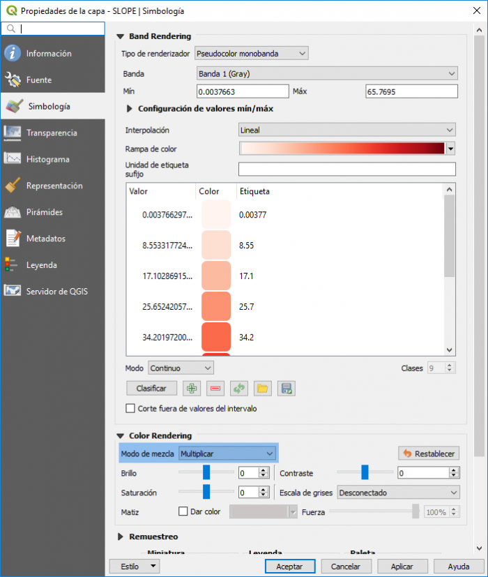
Task: Open the Modo de mezcla dropdown
Action: click(227, 454)
